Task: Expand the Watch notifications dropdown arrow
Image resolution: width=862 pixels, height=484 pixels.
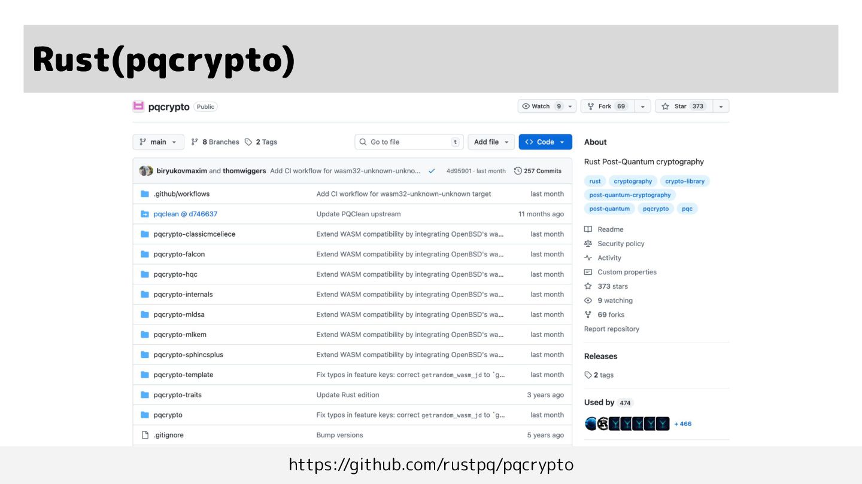Action: (x=570, y=106)
